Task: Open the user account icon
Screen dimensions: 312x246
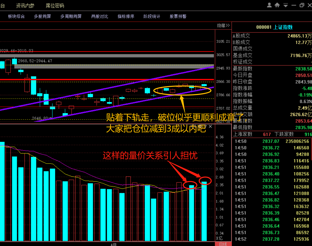Action: click(270, 5)
